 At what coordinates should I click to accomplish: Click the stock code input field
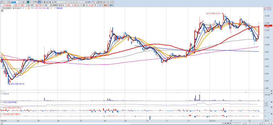click(14, 2)
